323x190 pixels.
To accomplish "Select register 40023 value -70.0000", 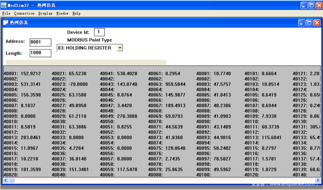I will point(78,84).
